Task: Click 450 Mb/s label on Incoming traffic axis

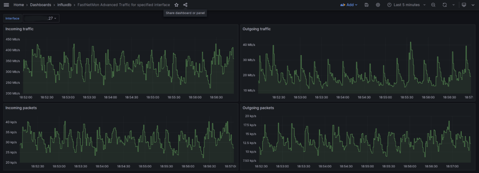Action: (13, 39)
